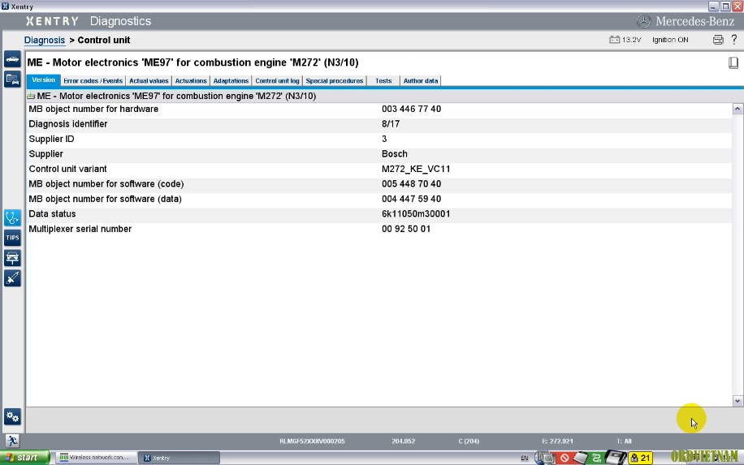This screenshot has height=465, width=744.
Task: Open help via question mark icon
Action: click(x=734, y=39)
